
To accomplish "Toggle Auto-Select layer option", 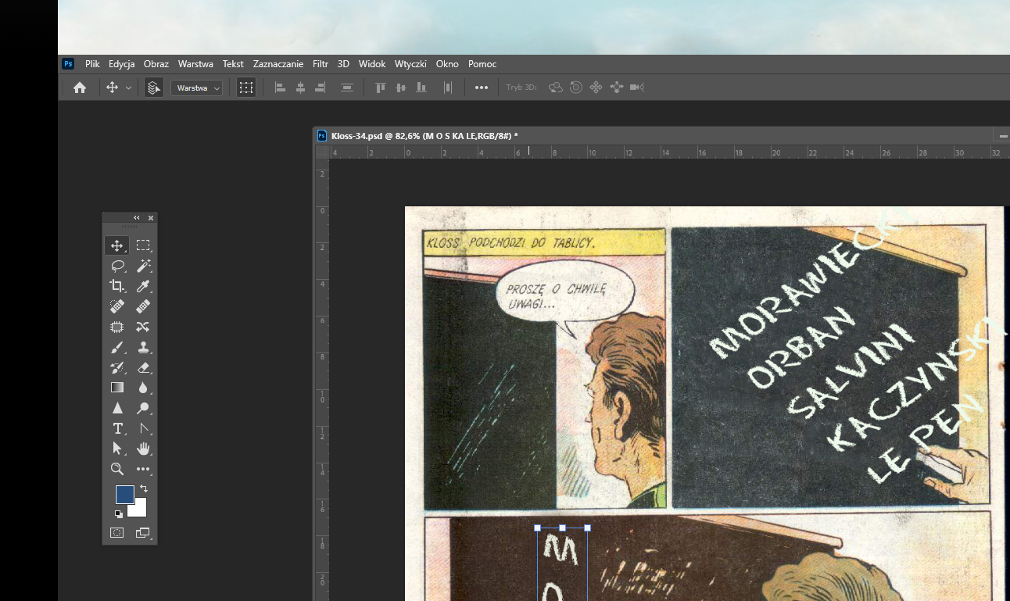I will pos(154,88).
